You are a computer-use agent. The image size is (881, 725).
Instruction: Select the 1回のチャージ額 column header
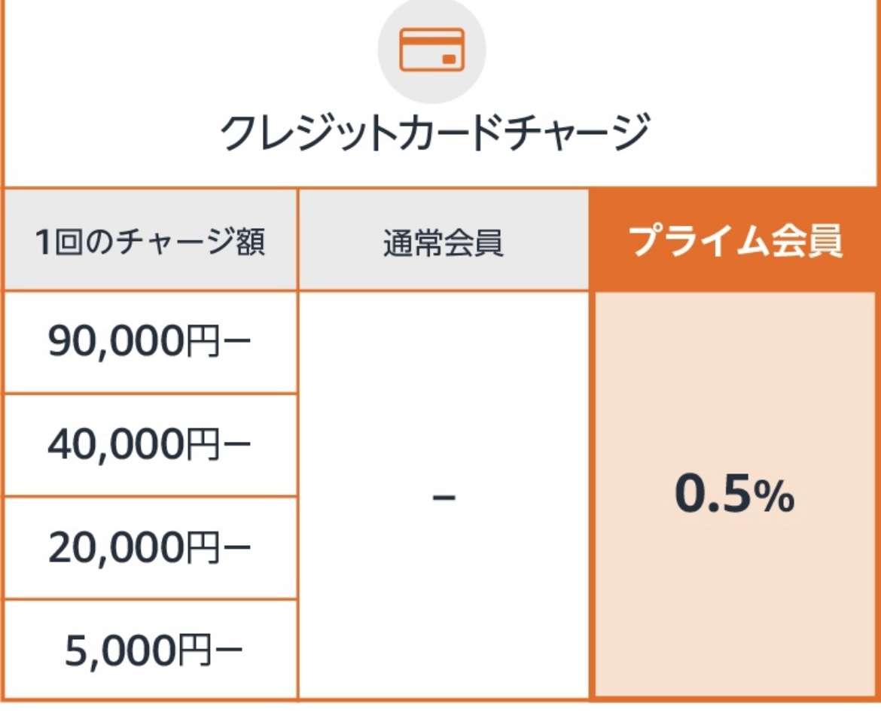pyautogui.click(x=150, y=242)
